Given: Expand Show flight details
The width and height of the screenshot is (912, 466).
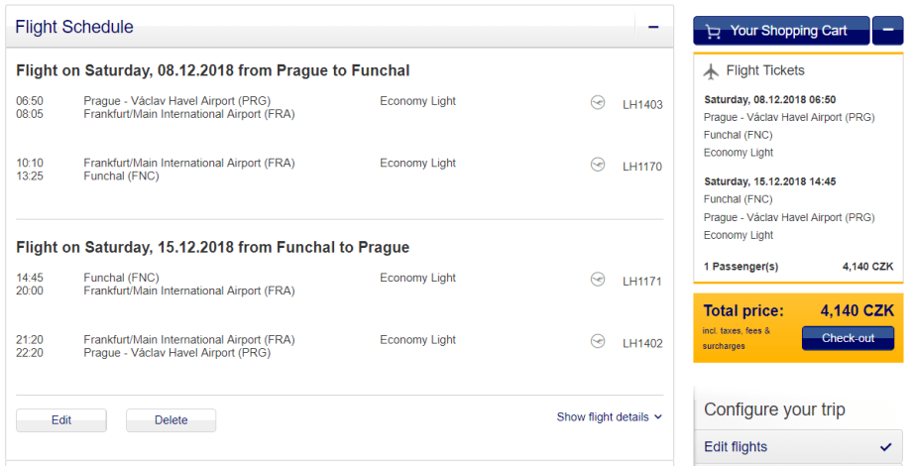Looking at the screenshot, I should click(x=609, y=417).
